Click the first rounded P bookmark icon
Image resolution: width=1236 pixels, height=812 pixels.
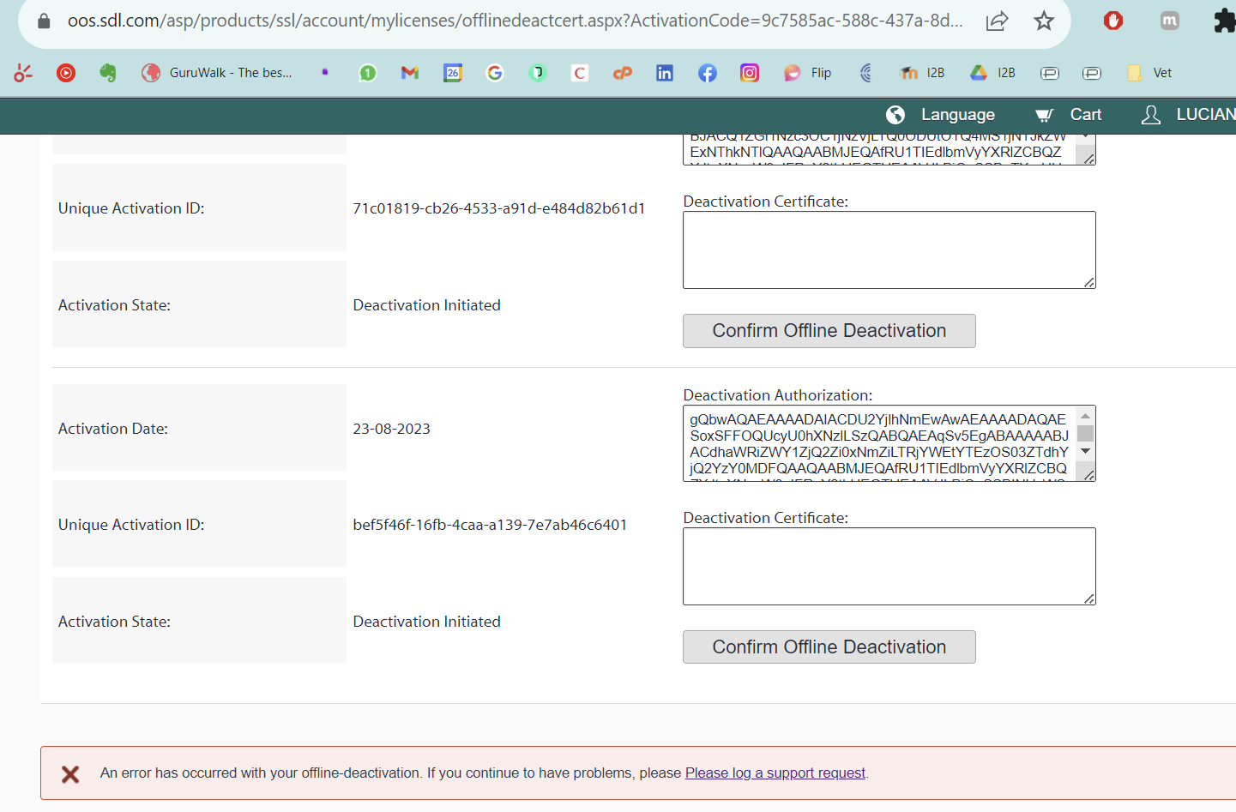coord(1050,73)
